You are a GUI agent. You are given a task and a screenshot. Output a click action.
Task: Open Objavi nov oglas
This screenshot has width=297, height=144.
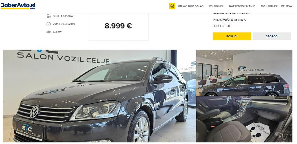(x=191, y=6)
